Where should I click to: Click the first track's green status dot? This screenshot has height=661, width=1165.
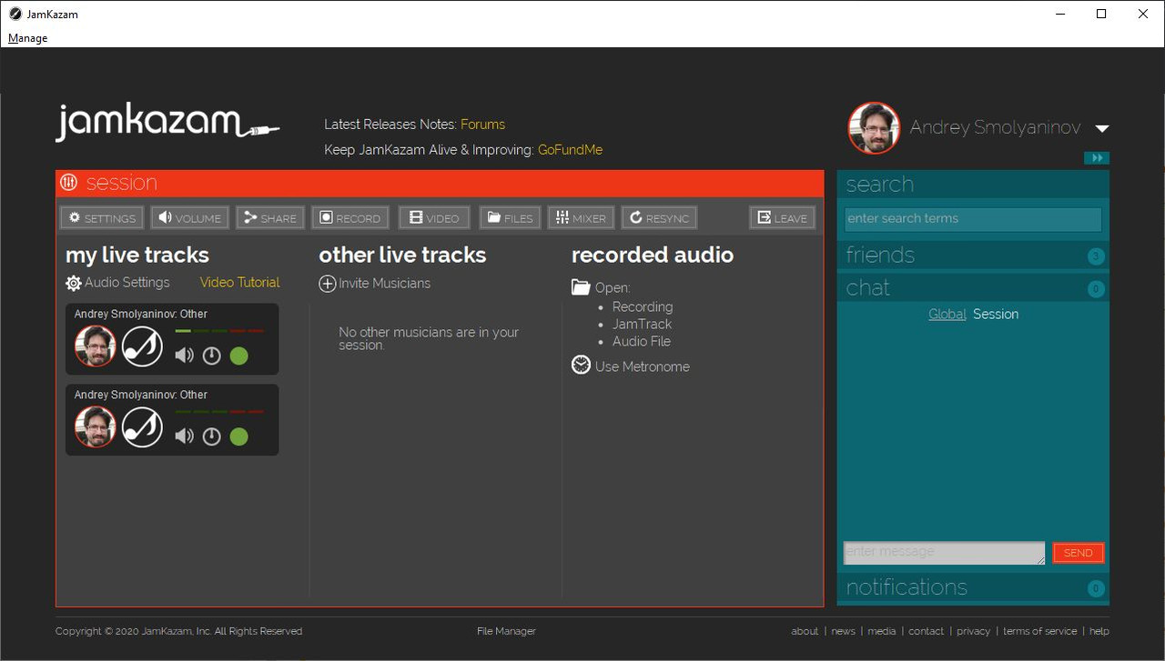tap(238, 356)
